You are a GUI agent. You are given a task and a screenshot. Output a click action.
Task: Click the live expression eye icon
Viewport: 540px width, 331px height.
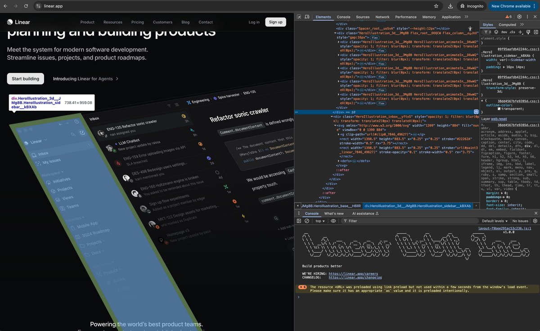[x=333, y=221]
